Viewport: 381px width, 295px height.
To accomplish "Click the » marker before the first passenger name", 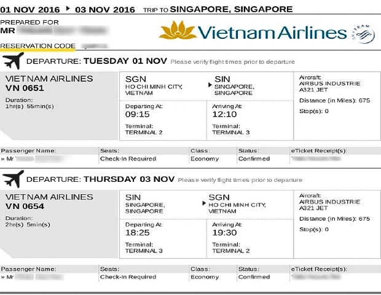I will click(x=4, y=159).
